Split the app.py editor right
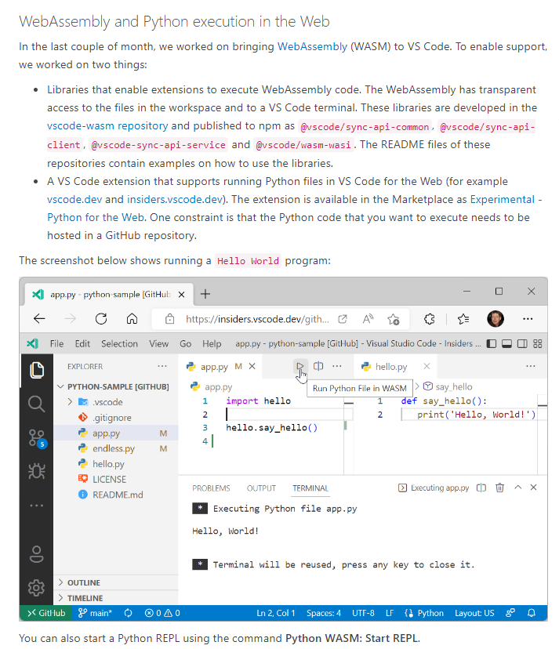The height and width of the screenshot is (649, 559). pyautogui.click(x=318, y=366)
